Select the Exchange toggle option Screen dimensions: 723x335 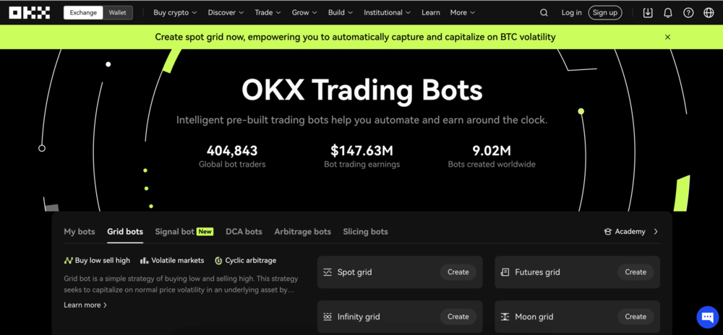pos(83,13)
